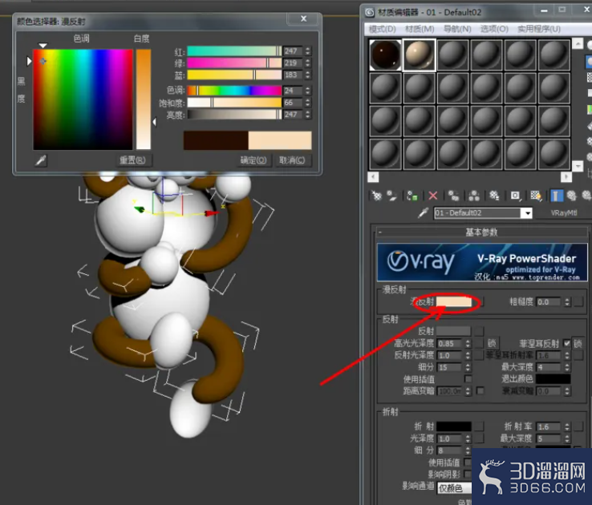The width and height of the screenshot is (592, 505).
Task: Click the 确定(O) button in color selector
Action: 253,160
